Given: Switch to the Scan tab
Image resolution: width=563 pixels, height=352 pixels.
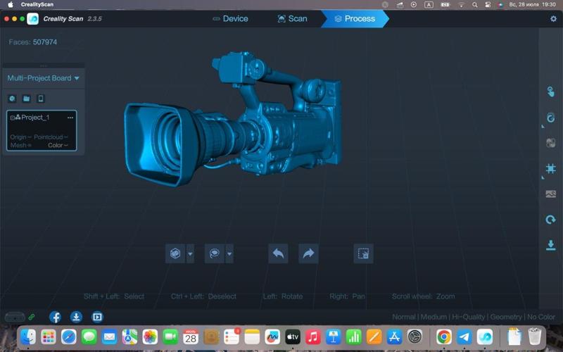Looking at the screenshot, I should point(292,19).
